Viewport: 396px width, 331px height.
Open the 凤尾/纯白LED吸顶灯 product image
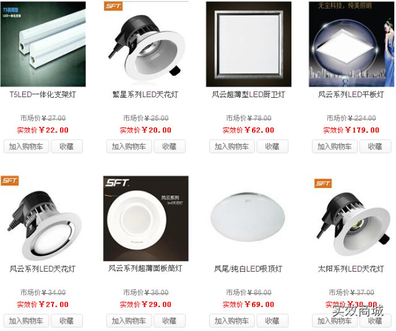pos(249,218)
